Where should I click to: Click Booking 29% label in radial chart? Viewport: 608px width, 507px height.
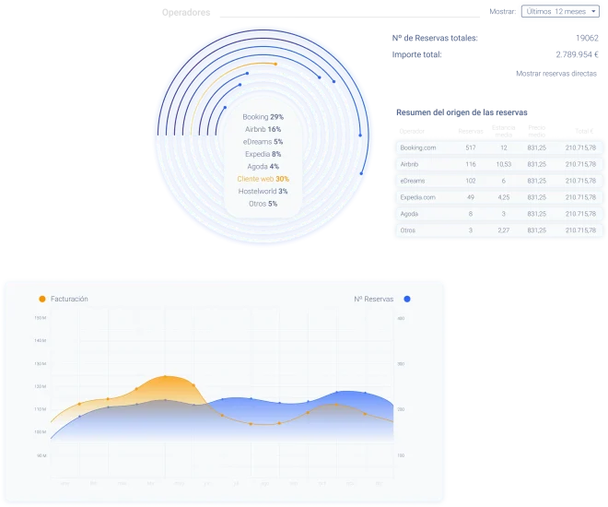tap(263, 117)
